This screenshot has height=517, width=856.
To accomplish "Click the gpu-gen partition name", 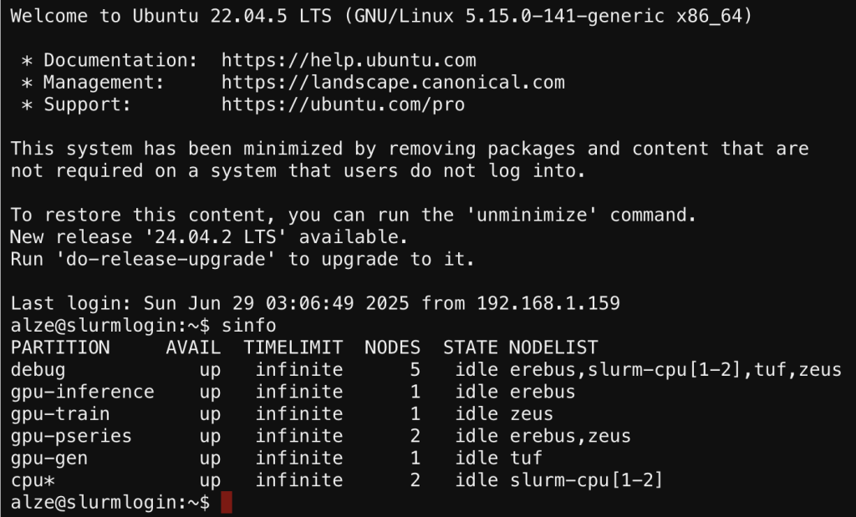I will coord(49,458).
